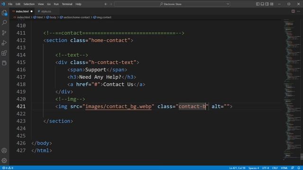Viewport: 303px width, 170px height.
Task: Go back with the navigation arrow
Action: pos(106,4)
